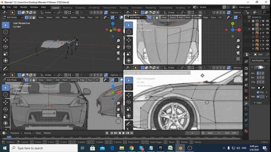Switch to face select mode in User Perspective header
Viewport: 271px width, 152px height.
point(34,17)
